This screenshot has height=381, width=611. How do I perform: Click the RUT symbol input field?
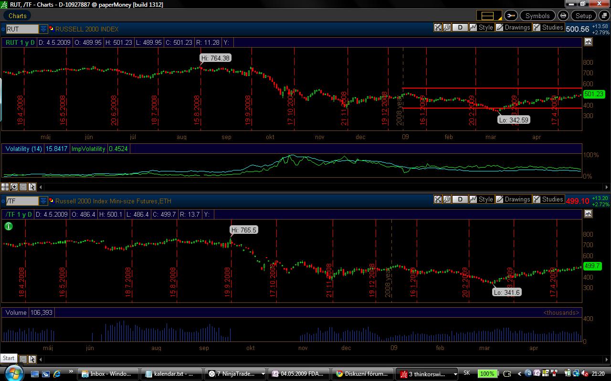[22, 29]
